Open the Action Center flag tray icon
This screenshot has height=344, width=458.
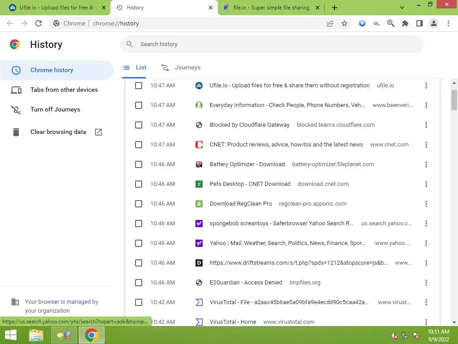(x=416, y=335)
